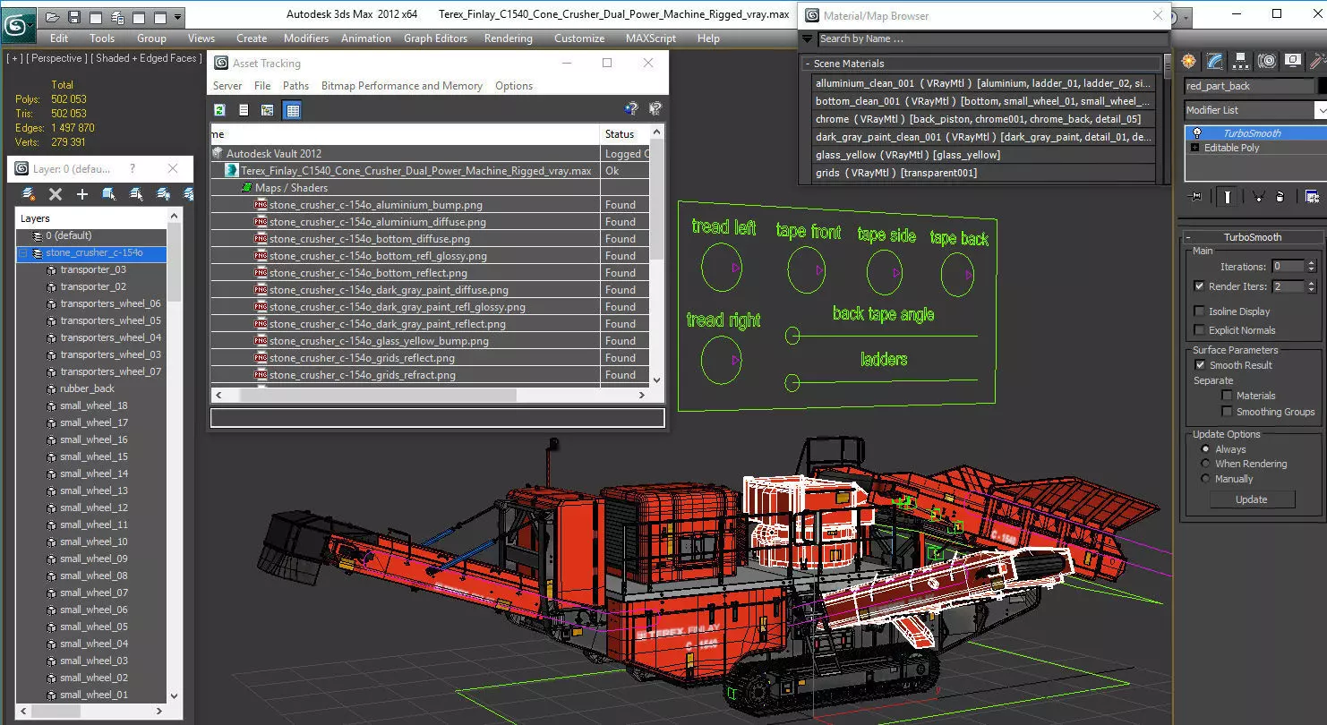The width and height of the screenshot is (1327, 725).
Task: Open the Hierarchy command panel tab
Action: point(1240,61)
